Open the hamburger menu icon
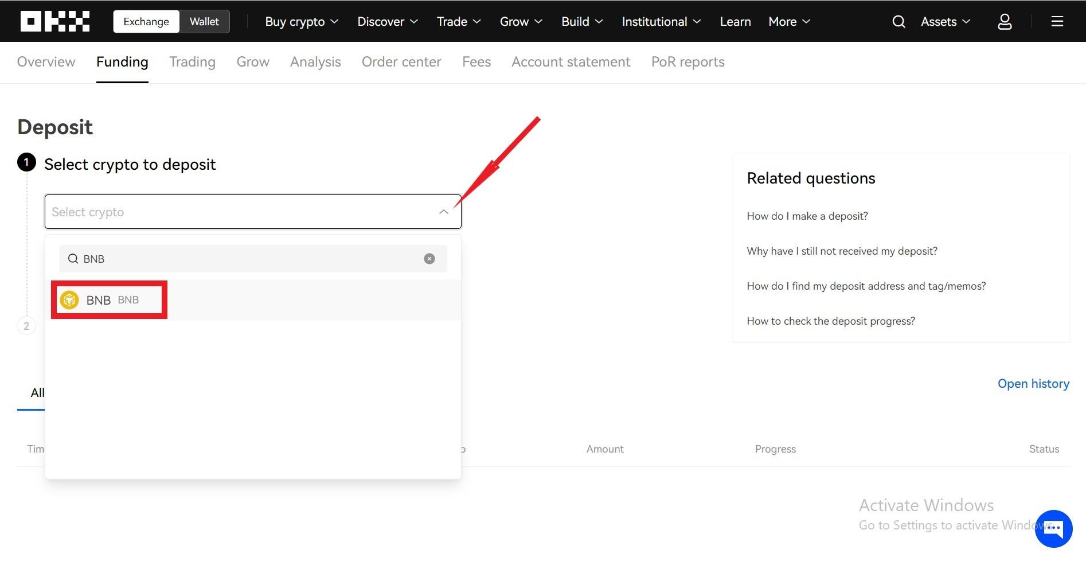1086x561 pixels. [1057, 22]
